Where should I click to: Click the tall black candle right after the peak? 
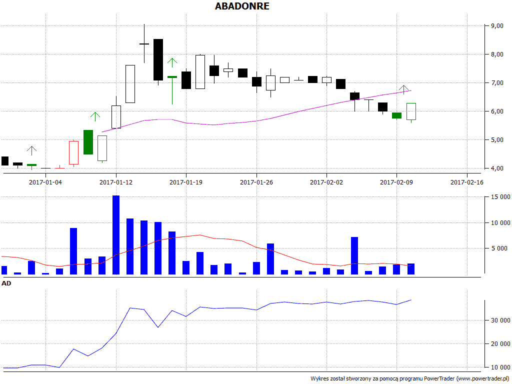click(x=158, y=59)
